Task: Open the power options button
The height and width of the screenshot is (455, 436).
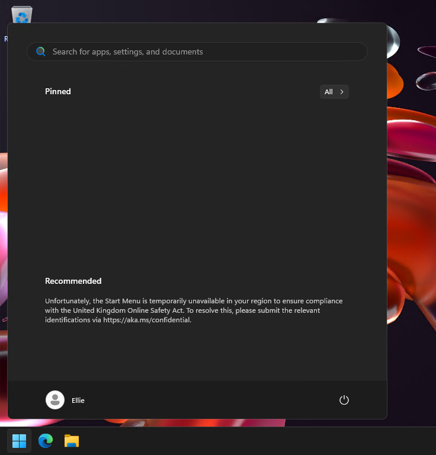Action: [344, 400]
